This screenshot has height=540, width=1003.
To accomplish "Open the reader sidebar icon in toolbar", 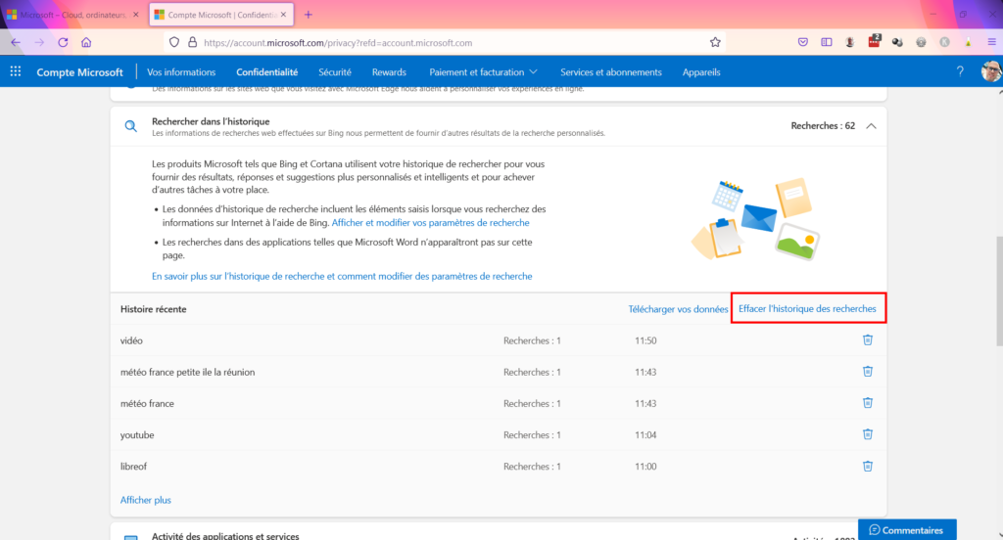I will pyautogui.click(x=827, y=42).
